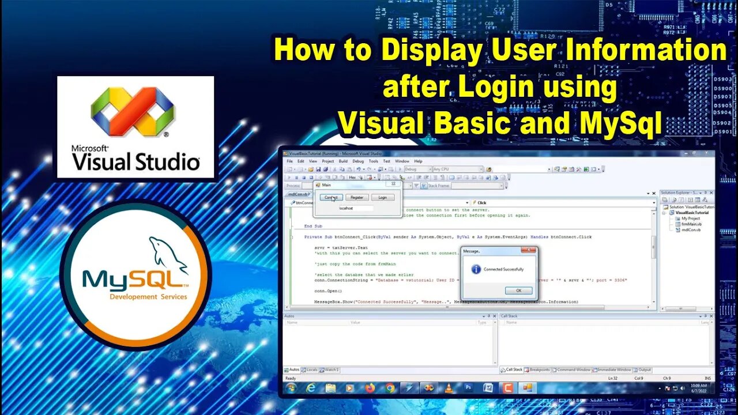Viewport: 738px width, 415px height.
Task: Click the Register button in Main form
Action: (357, 197)
